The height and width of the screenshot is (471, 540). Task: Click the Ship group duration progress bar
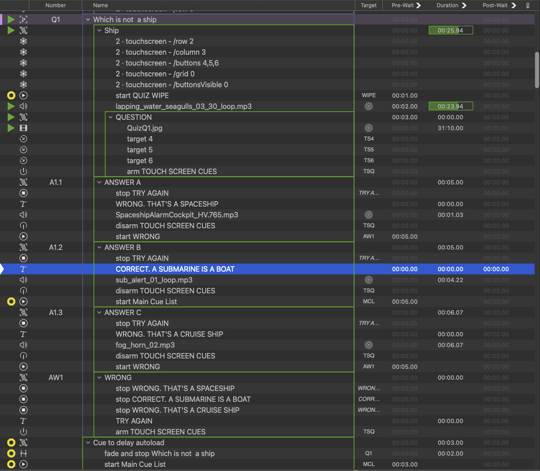(x=451, y=30)
